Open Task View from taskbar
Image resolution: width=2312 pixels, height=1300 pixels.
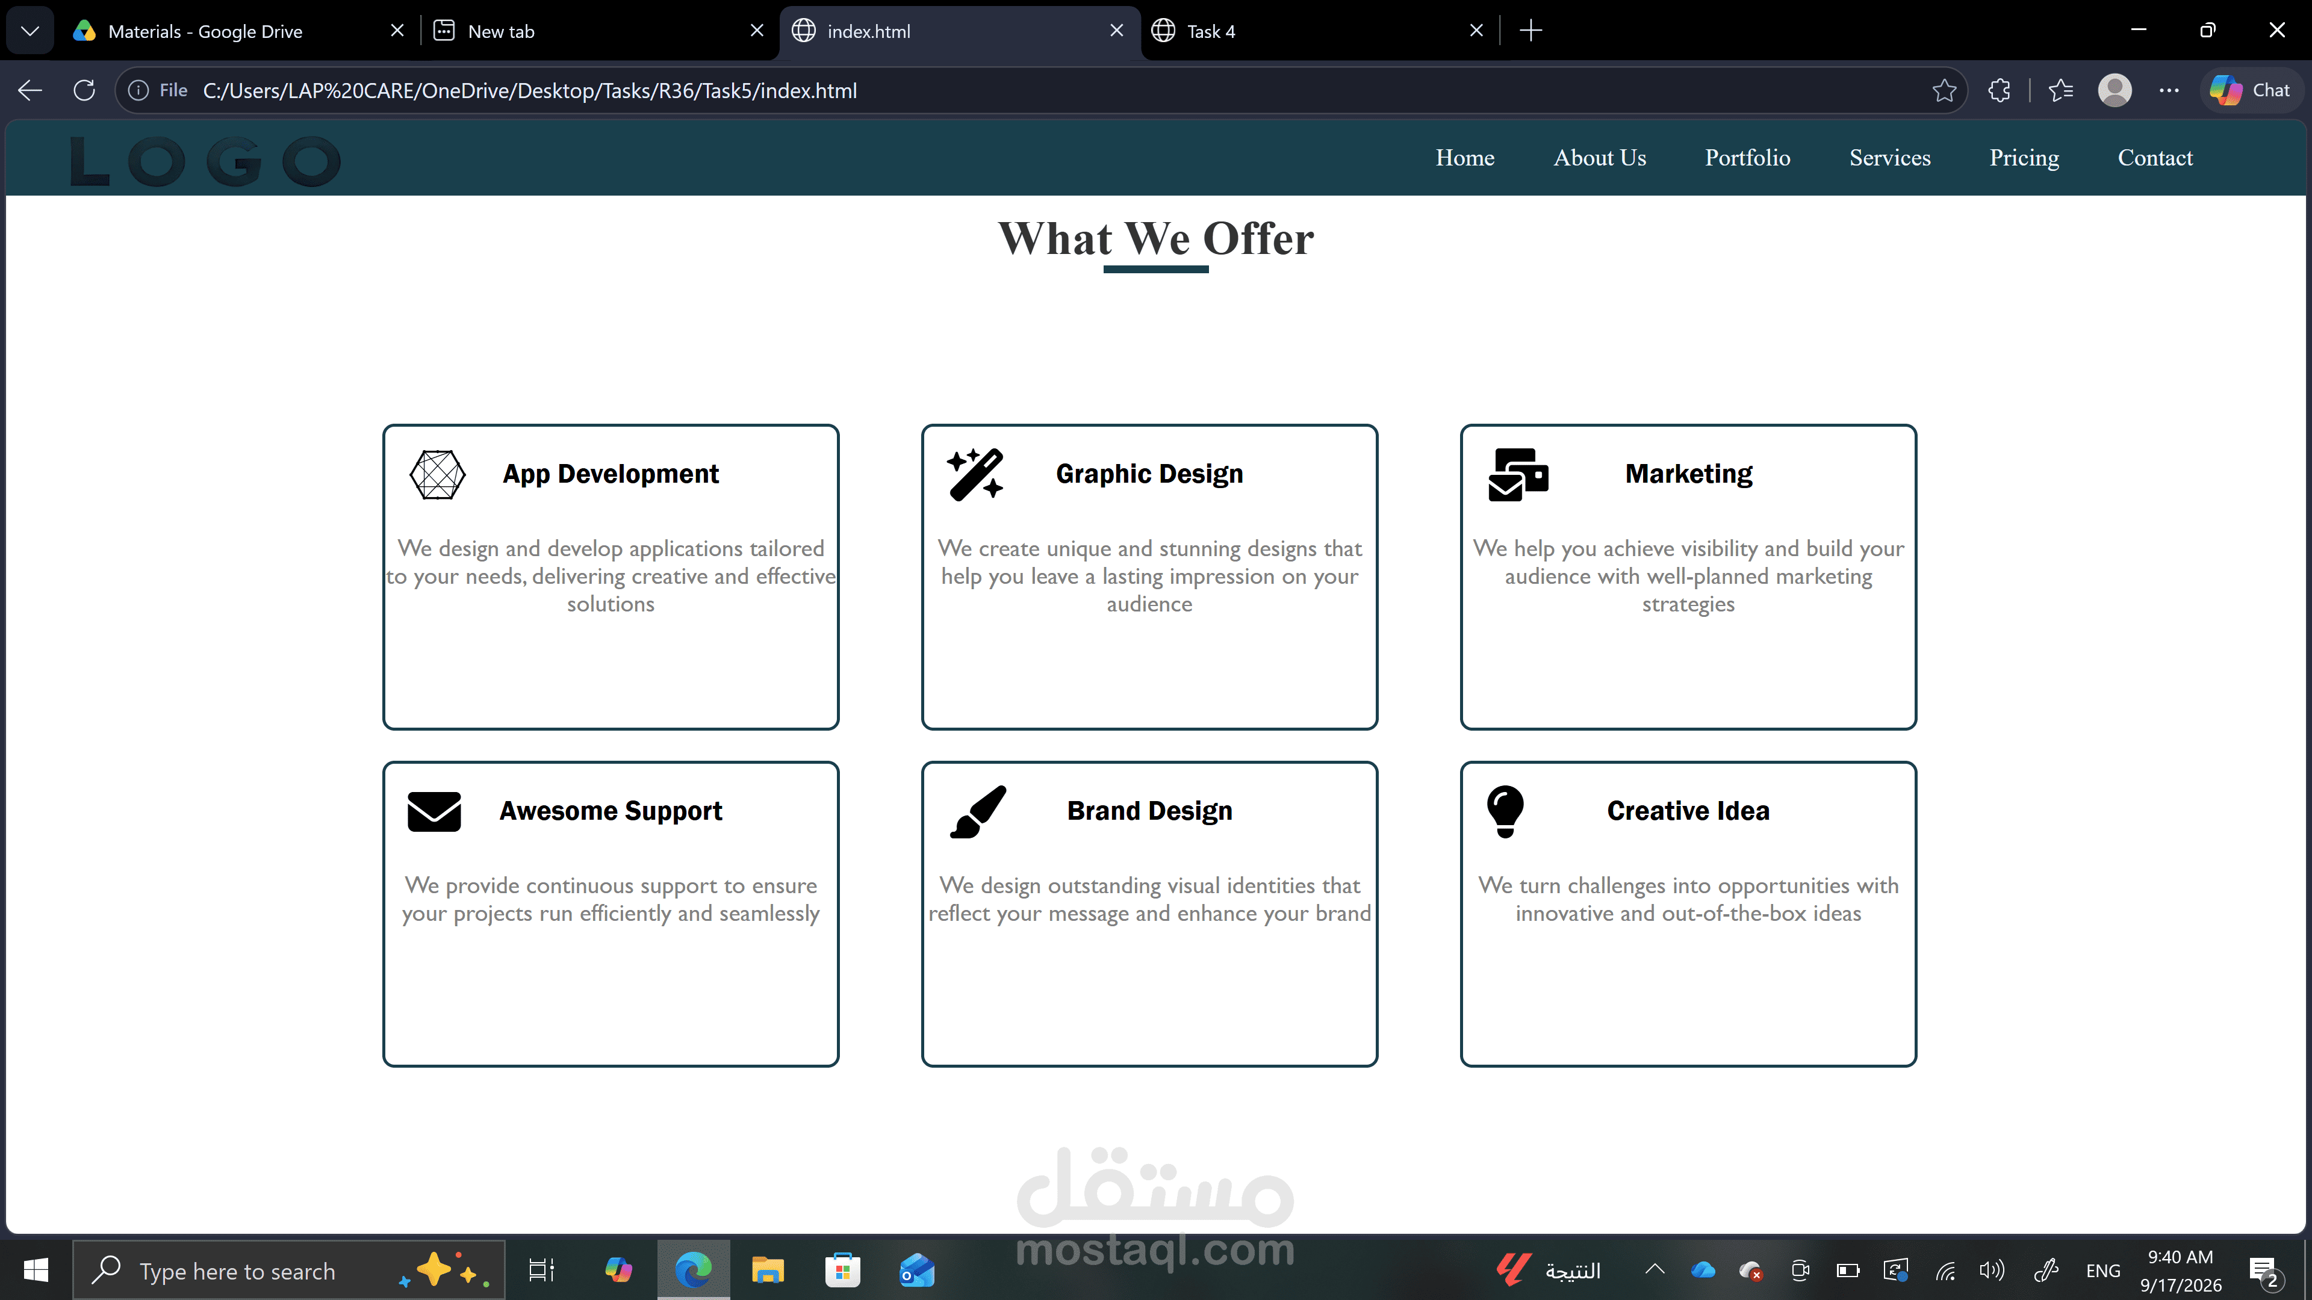click(x=541, y=1271)
